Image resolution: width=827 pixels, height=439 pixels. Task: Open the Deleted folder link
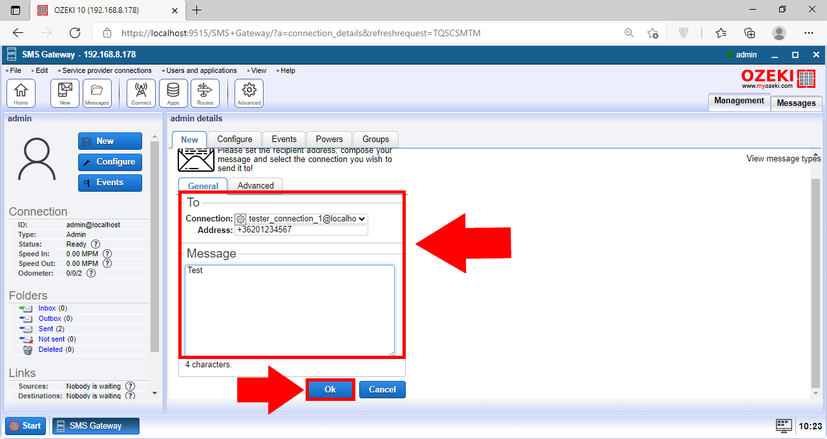pos(50,350)
